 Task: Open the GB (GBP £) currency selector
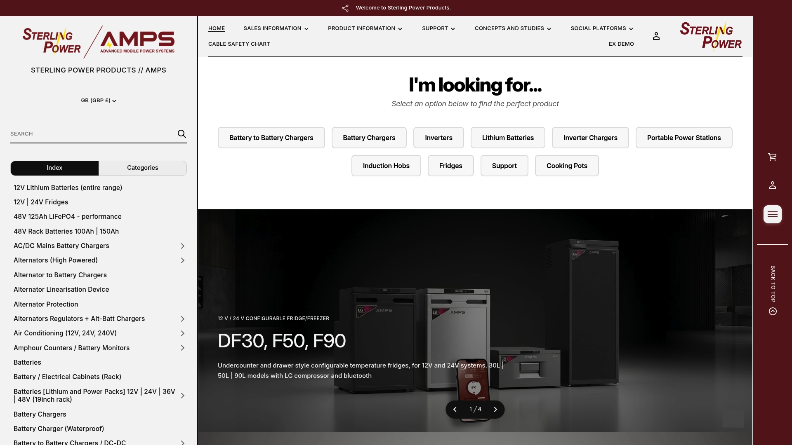[x=99, y=101]
